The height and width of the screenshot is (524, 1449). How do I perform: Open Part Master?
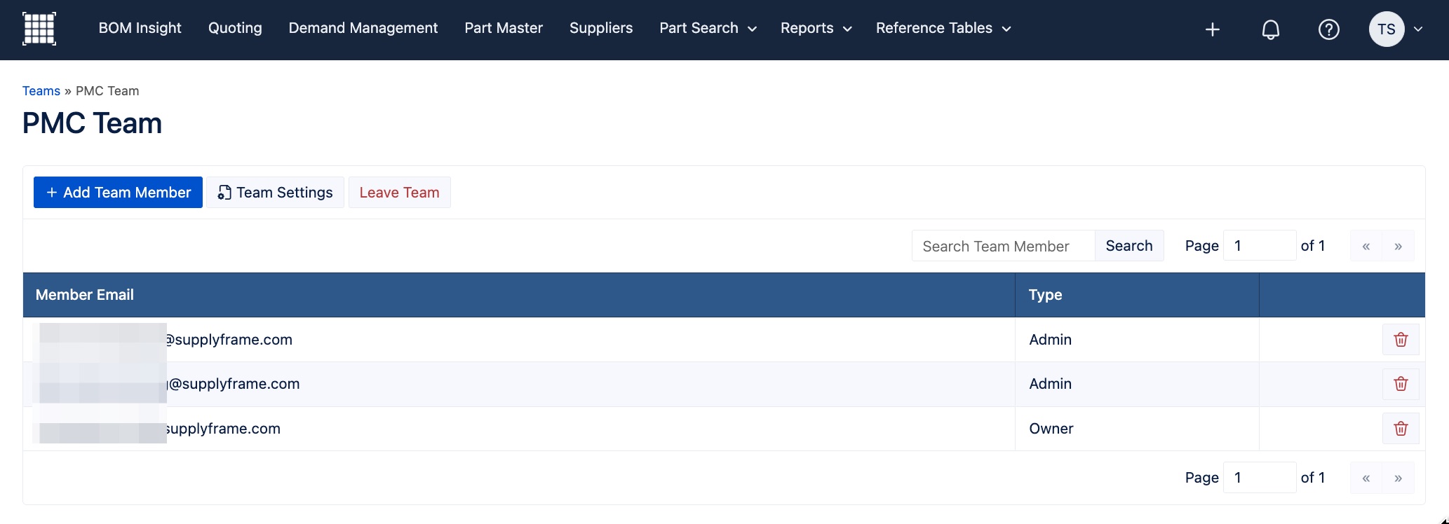point(504,28)
